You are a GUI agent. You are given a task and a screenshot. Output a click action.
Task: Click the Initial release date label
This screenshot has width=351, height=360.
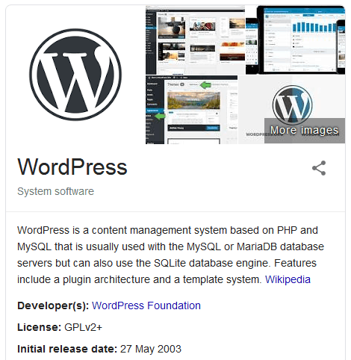click(67, 349)
